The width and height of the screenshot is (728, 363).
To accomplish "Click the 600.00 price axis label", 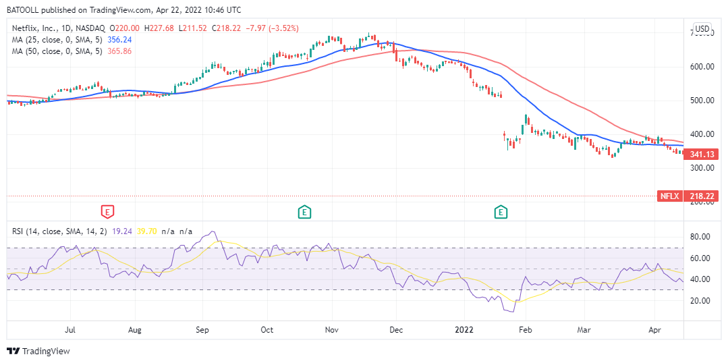I will (700, 66).
